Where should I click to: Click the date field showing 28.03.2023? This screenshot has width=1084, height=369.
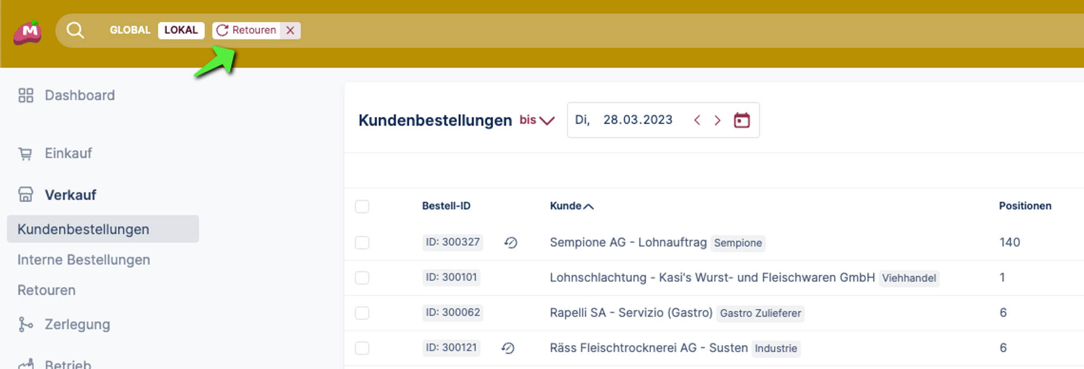637,120
